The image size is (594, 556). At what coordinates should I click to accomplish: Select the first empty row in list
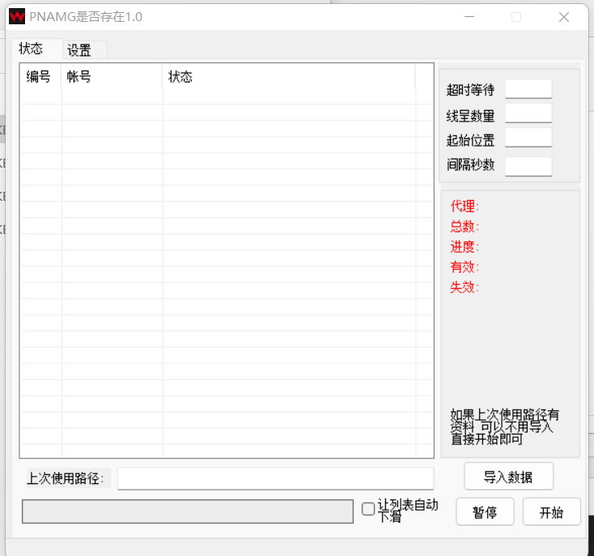[x=219, y=96]
